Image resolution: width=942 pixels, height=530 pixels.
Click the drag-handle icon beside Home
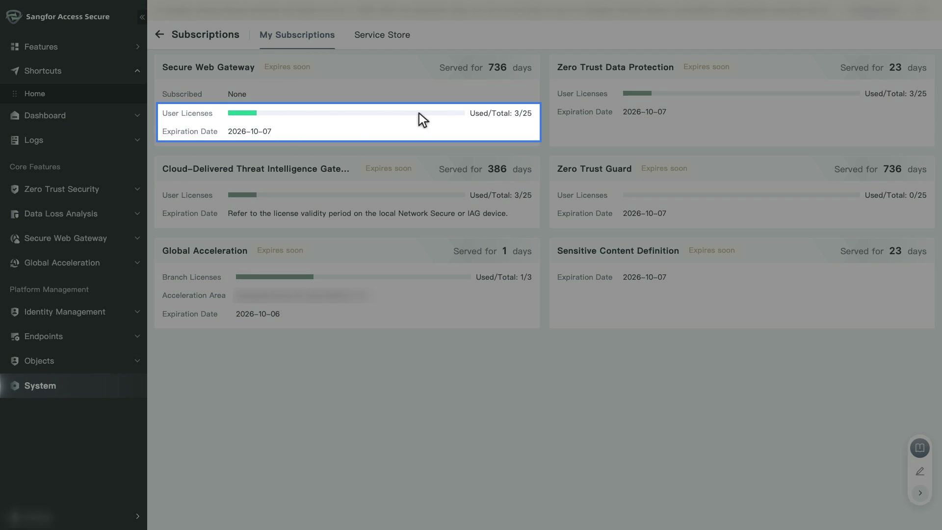point(15,94)
